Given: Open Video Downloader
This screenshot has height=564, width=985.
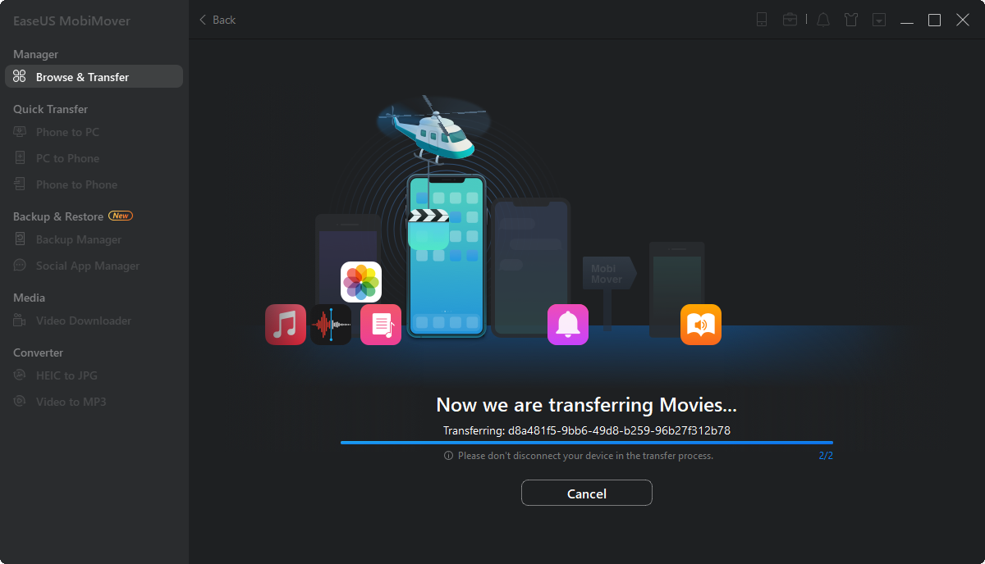Looking at the screenshot, I should pyautogui.click(x=83, y=321).
